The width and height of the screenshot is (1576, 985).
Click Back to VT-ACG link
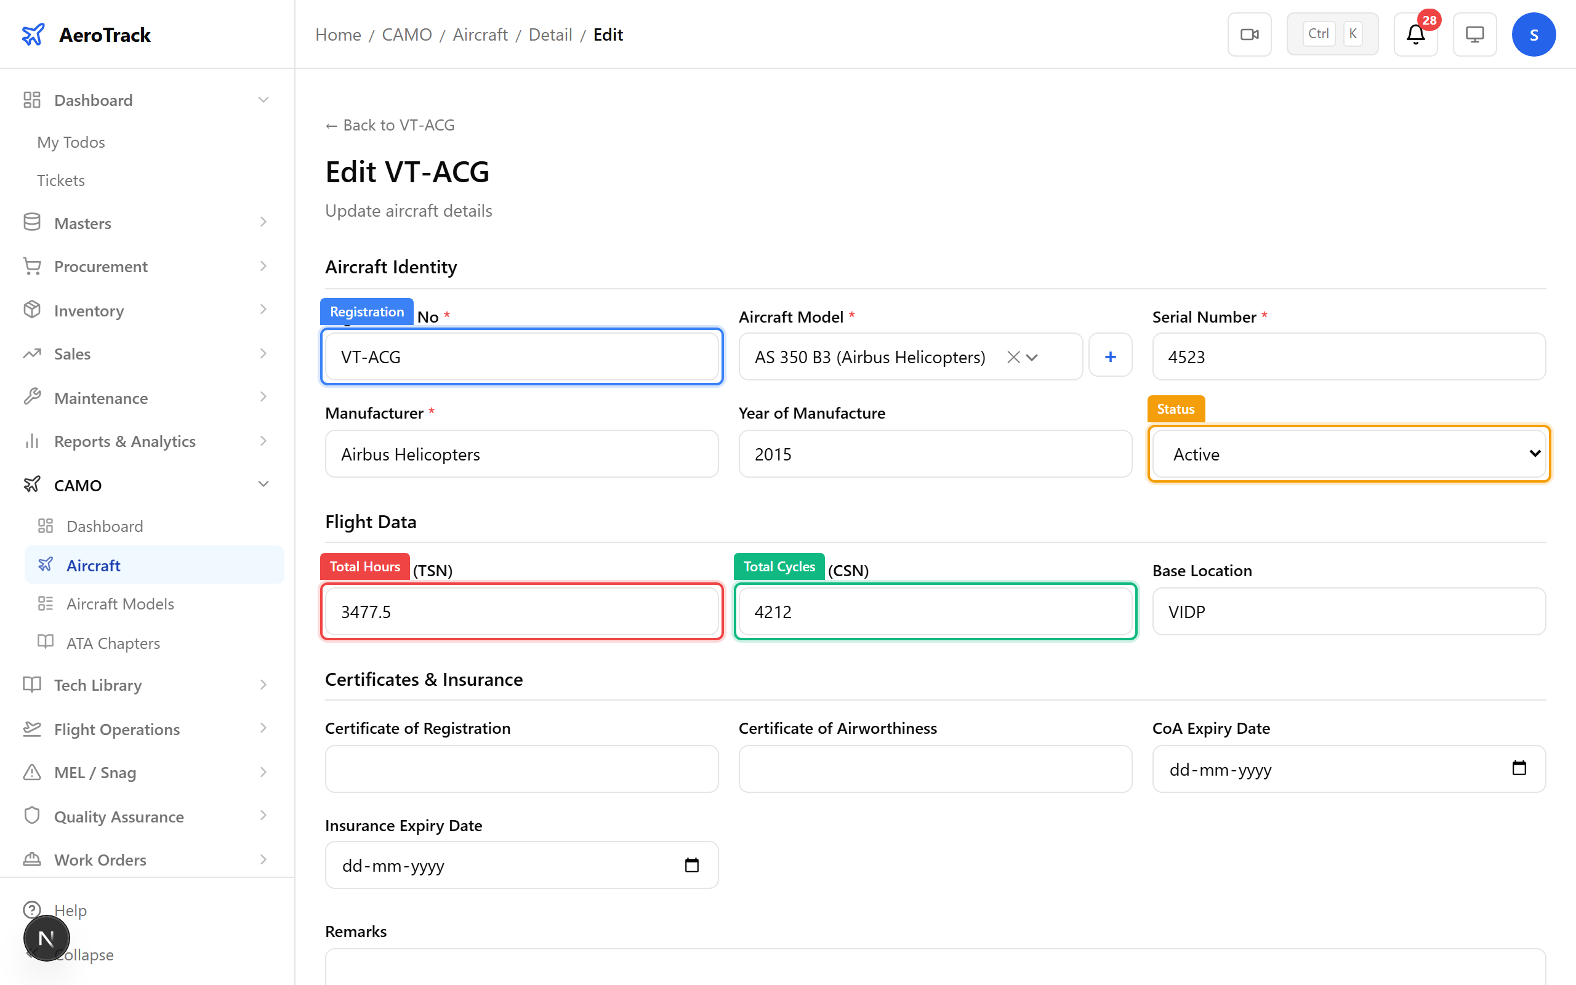(390, 125)
